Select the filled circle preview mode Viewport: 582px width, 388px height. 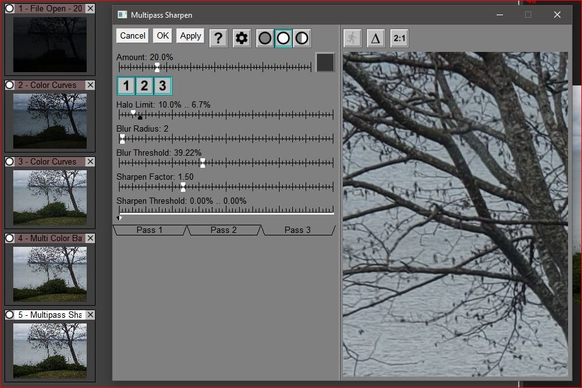264,37
